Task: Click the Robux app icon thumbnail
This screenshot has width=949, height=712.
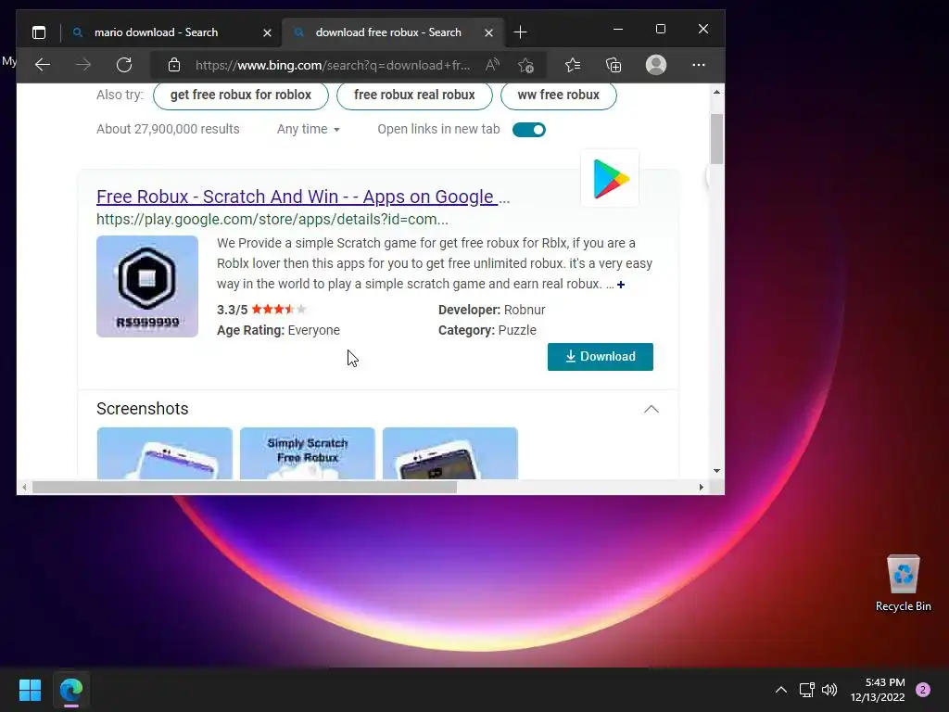Action: (x=147, y=286)
